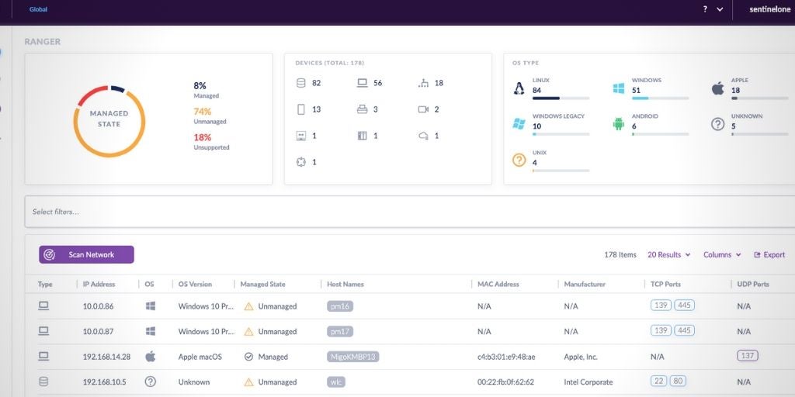Screen dimensions: 795x397
Task: Click the Scan Network button
Action: [86, 254]
